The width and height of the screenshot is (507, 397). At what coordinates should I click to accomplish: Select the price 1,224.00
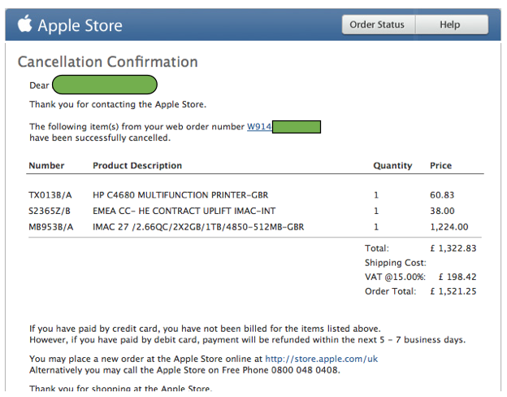click(448, 227)
